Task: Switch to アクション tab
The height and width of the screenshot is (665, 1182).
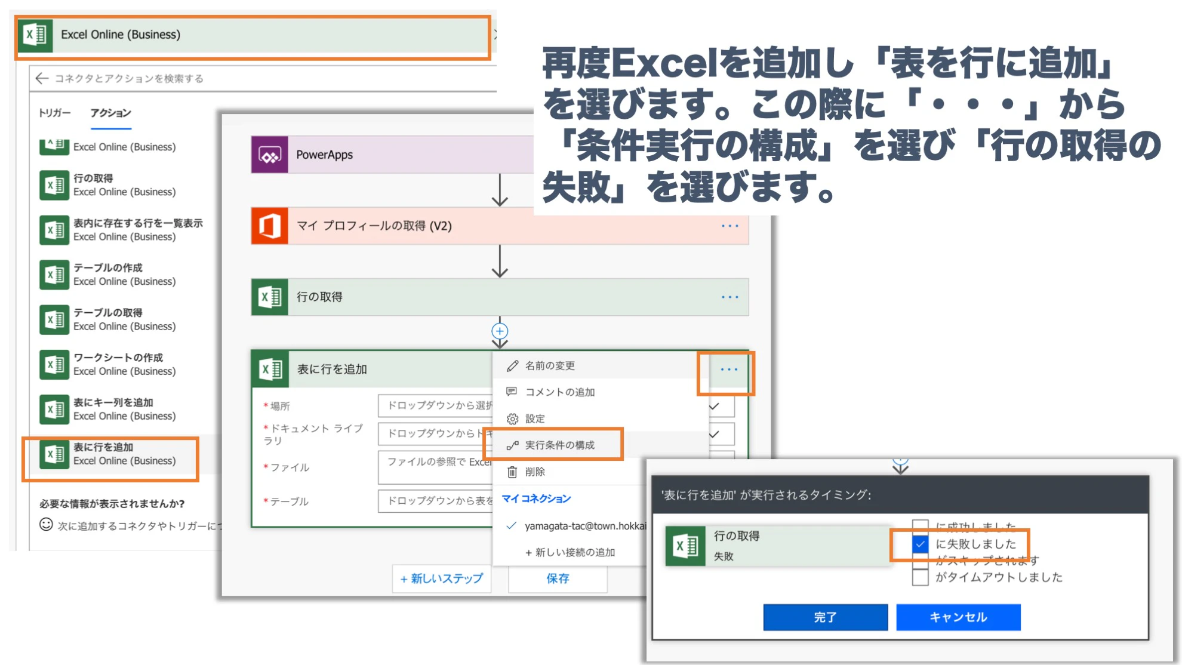Action: pos(110,113)
